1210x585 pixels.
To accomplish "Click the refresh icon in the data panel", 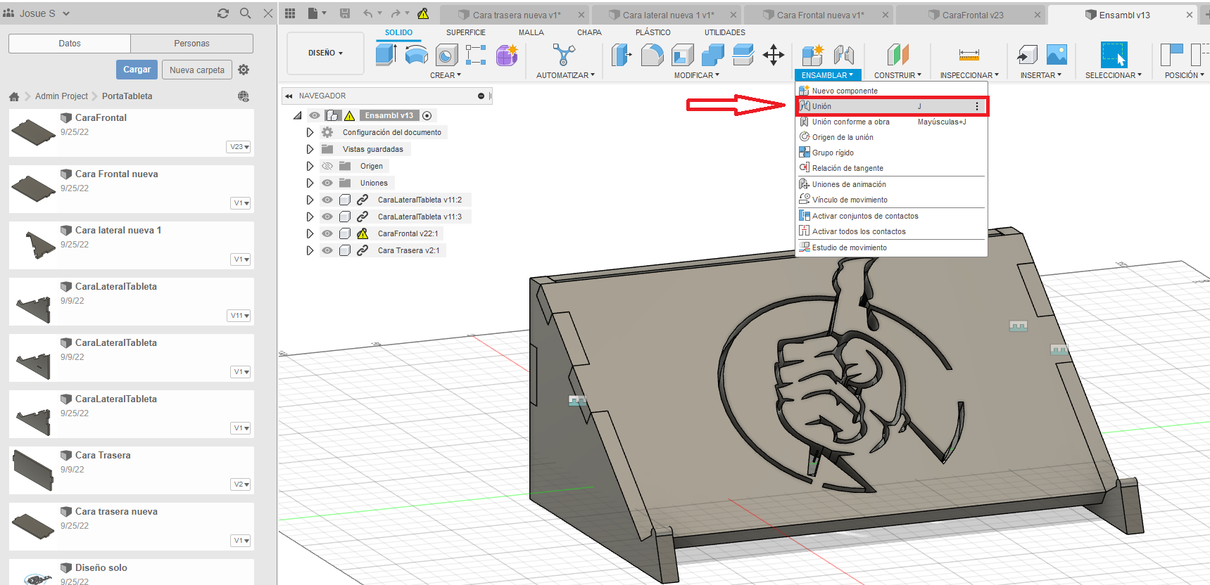I will pyautogui.click(x=223, y=13).
